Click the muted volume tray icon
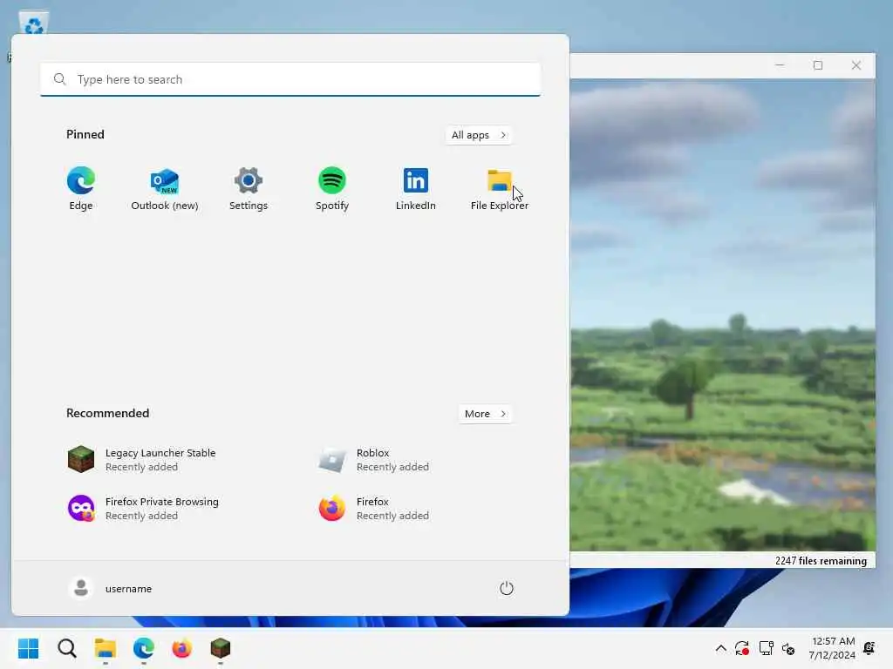 pyautogui.click(x=788, y=648)
